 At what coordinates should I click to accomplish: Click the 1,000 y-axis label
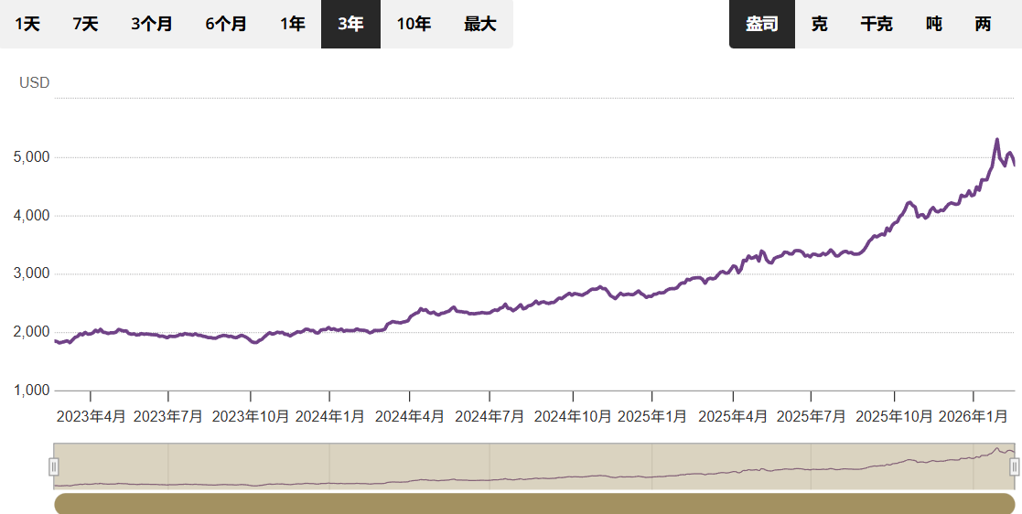[x=31, y=391]
